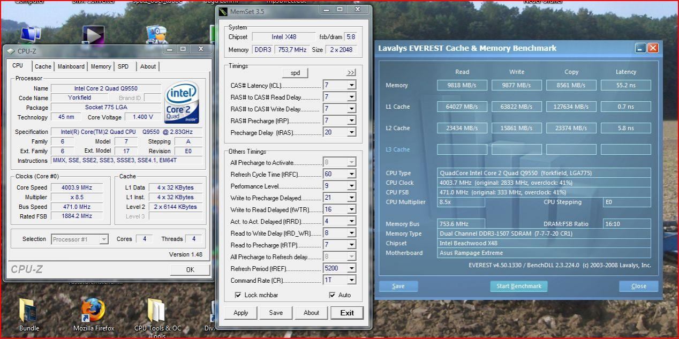Switch to the Memory tab in CPU-Z
Screen dimensions: 679x339
(x=101, y=66)
